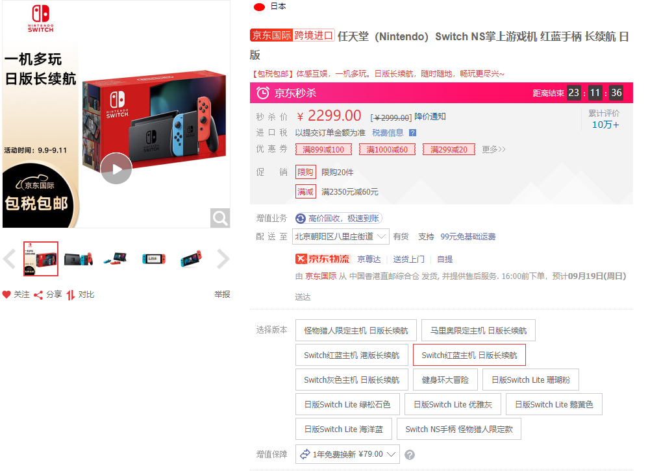This screenshot has width=648, height=471.
Task: Click the ¥2299.00 flash sale price
Action: point(329,115)
